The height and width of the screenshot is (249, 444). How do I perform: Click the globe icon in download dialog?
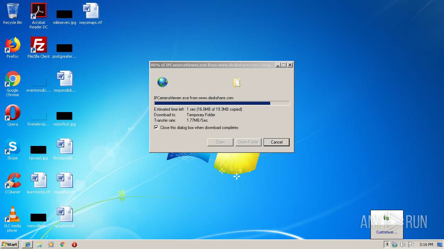(162, 82)
